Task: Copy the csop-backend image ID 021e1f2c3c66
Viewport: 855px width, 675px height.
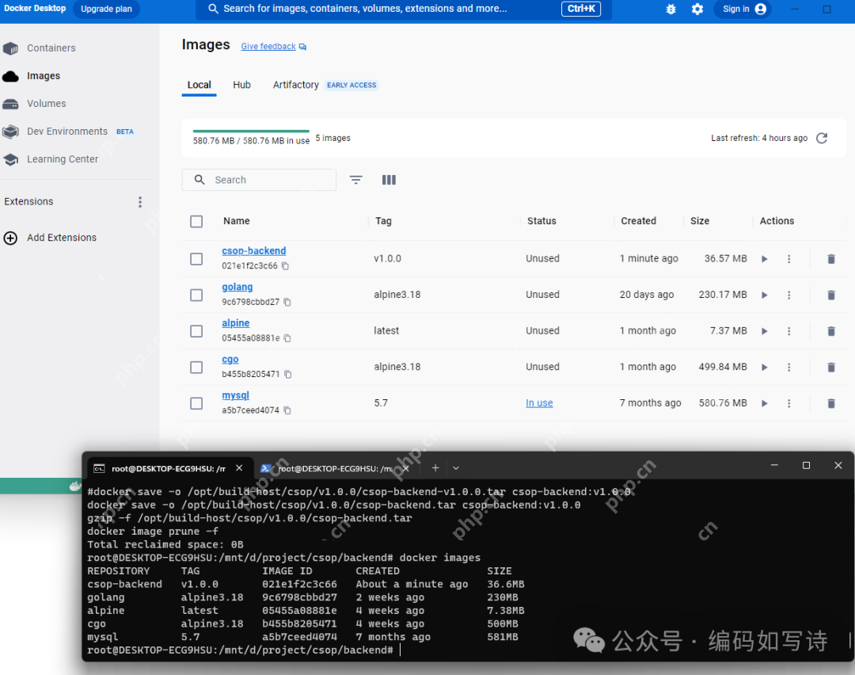Action: pos(285,265)
